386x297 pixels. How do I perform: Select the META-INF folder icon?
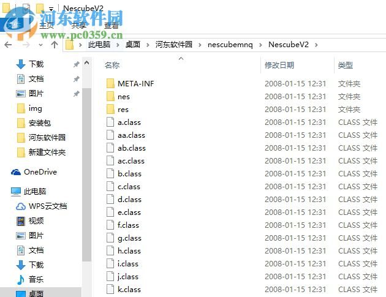click(x=110, y=83)
